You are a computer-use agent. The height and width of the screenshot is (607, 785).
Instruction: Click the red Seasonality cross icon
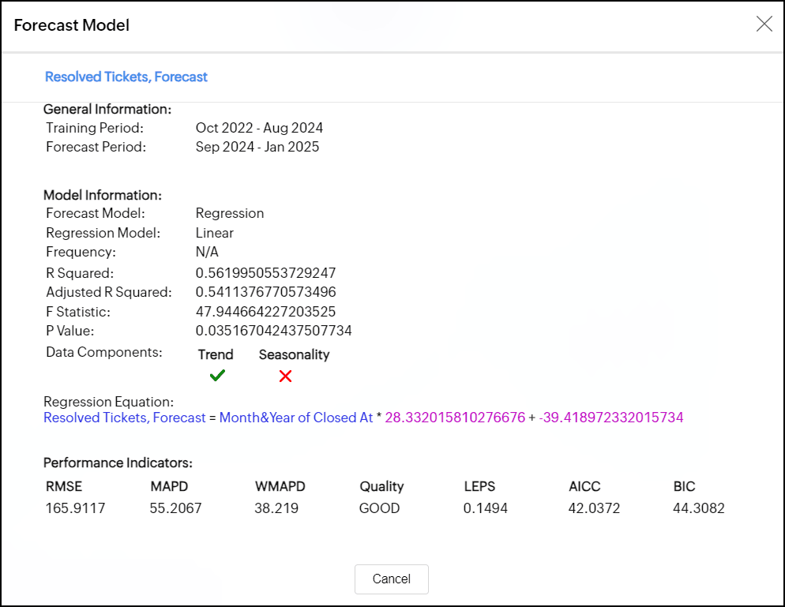285,377
